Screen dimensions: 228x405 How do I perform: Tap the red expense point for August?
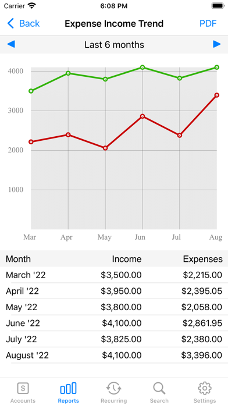click(216, 95)
